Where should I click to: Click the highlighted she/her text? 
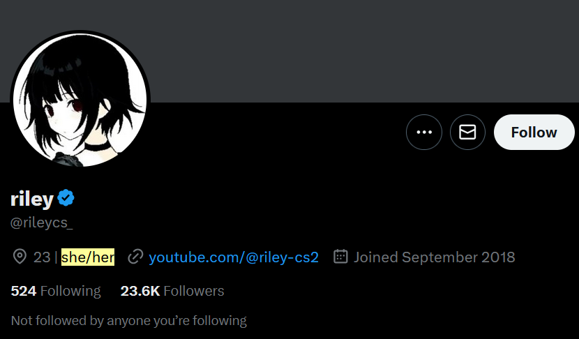(x=88, y=257)
